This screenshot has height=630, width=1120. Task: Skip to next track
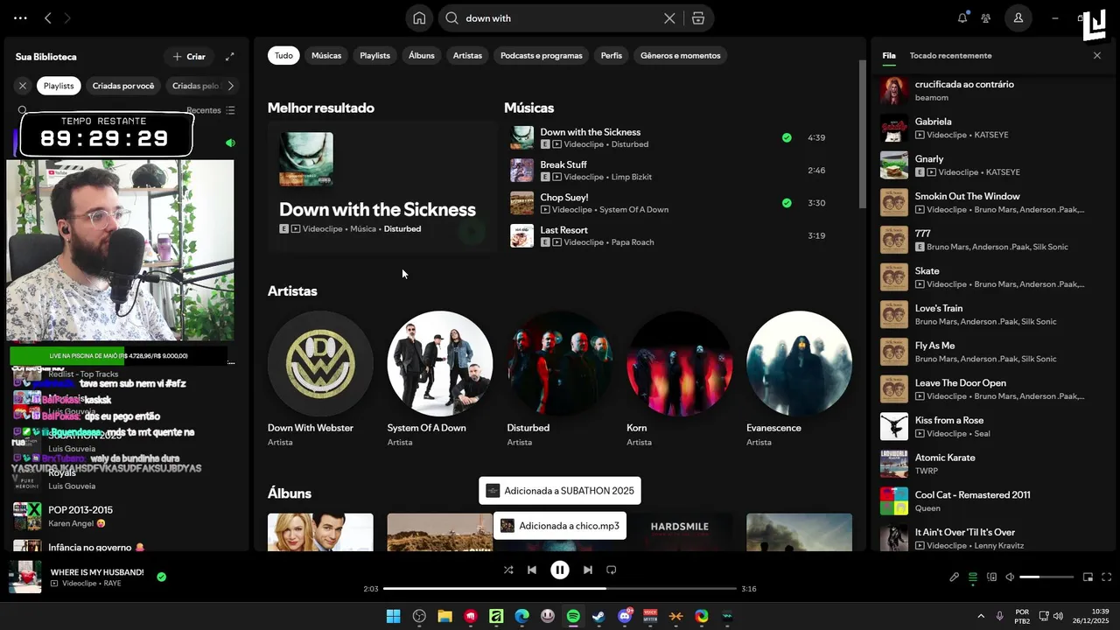tap(588, 570)
